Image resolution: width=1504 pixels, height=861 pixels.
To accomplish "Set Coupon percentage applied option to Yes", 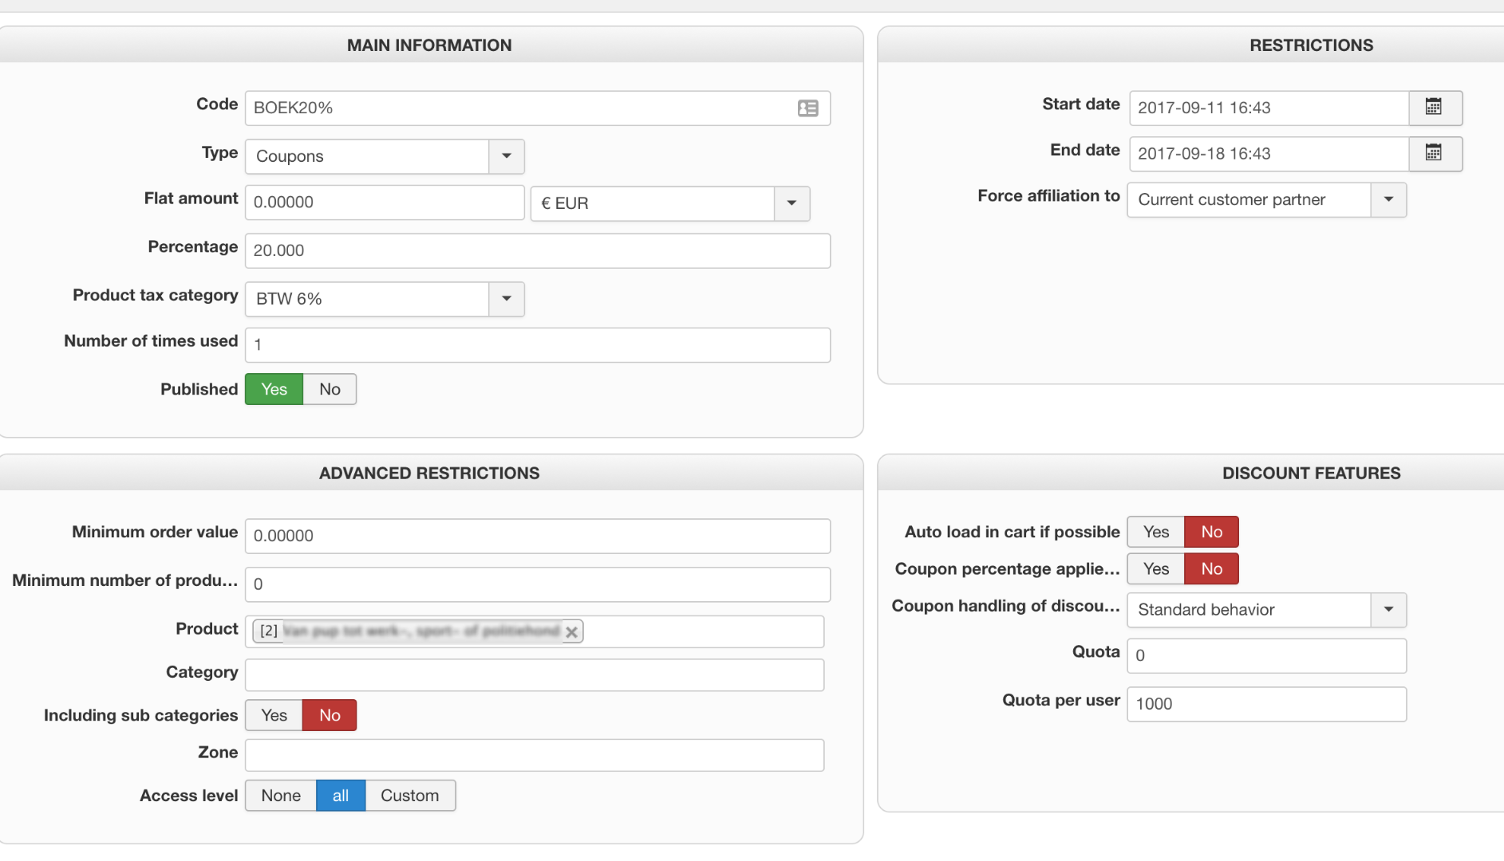I will (1155, 569).
